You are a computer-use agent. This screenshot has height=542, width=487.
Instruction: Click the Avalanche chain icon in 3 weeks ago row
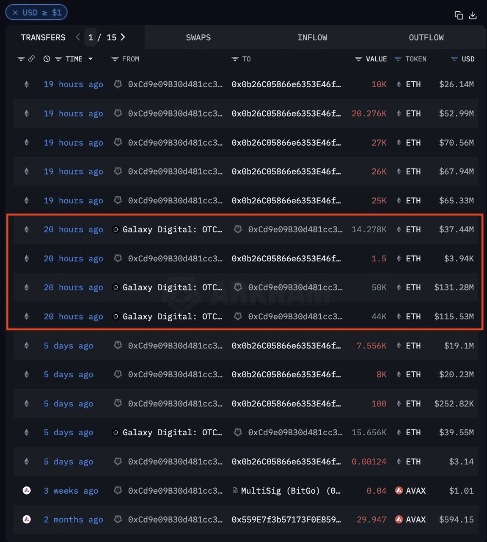point(27,491)
